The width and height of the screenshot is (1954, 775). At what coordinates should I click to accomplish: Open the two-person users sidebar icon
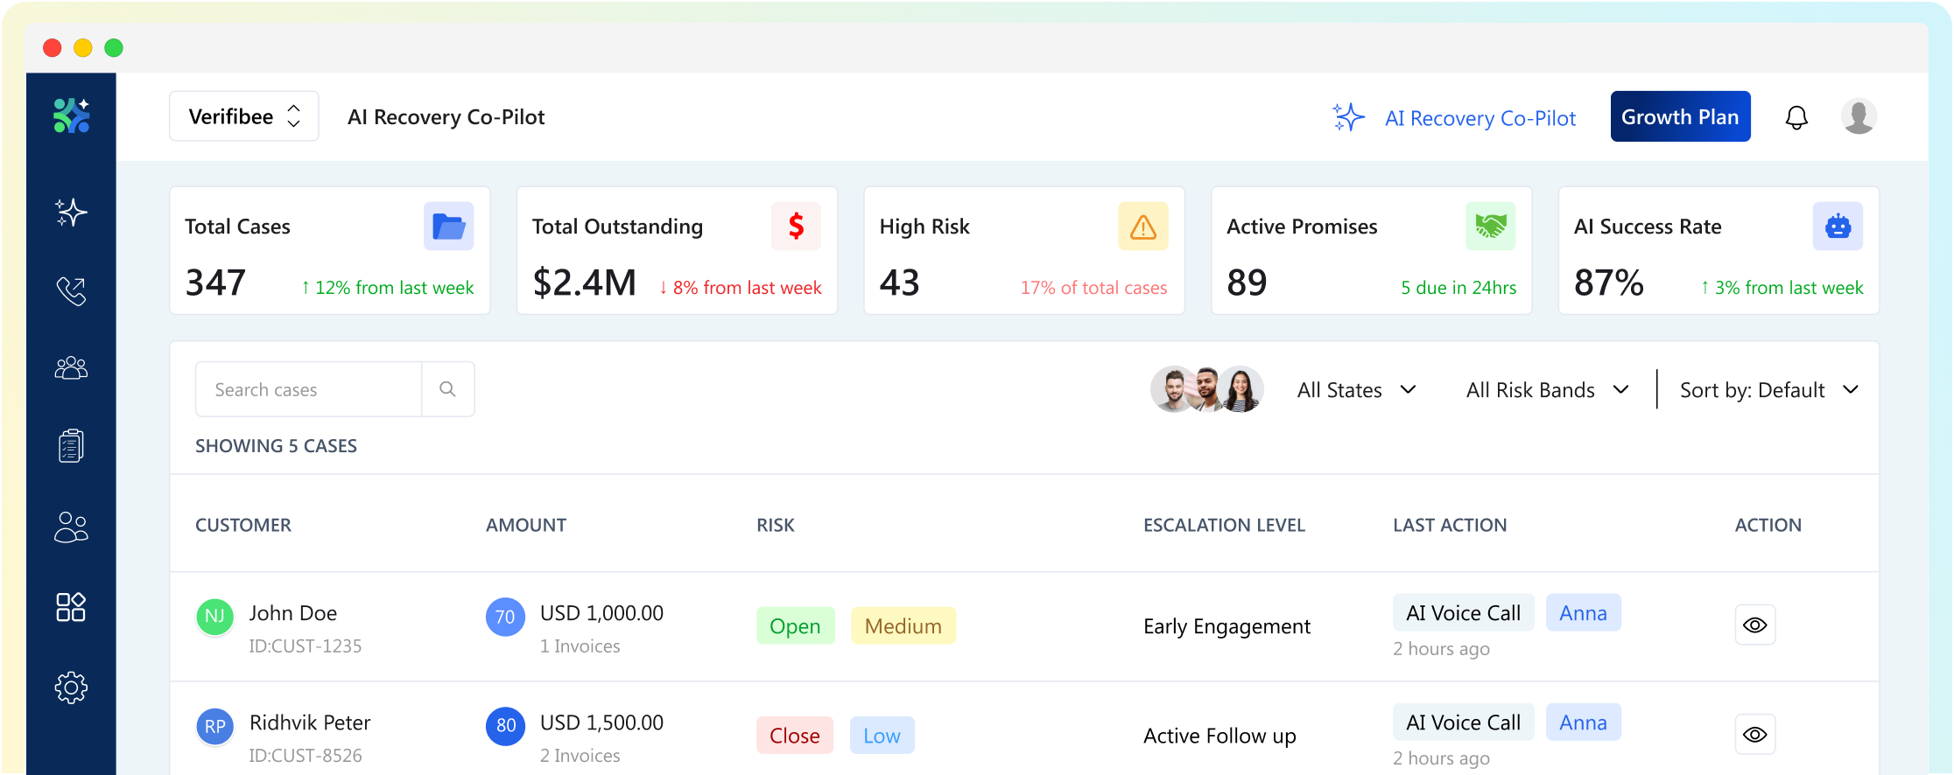pyautogui.click(x=71, y=527)
